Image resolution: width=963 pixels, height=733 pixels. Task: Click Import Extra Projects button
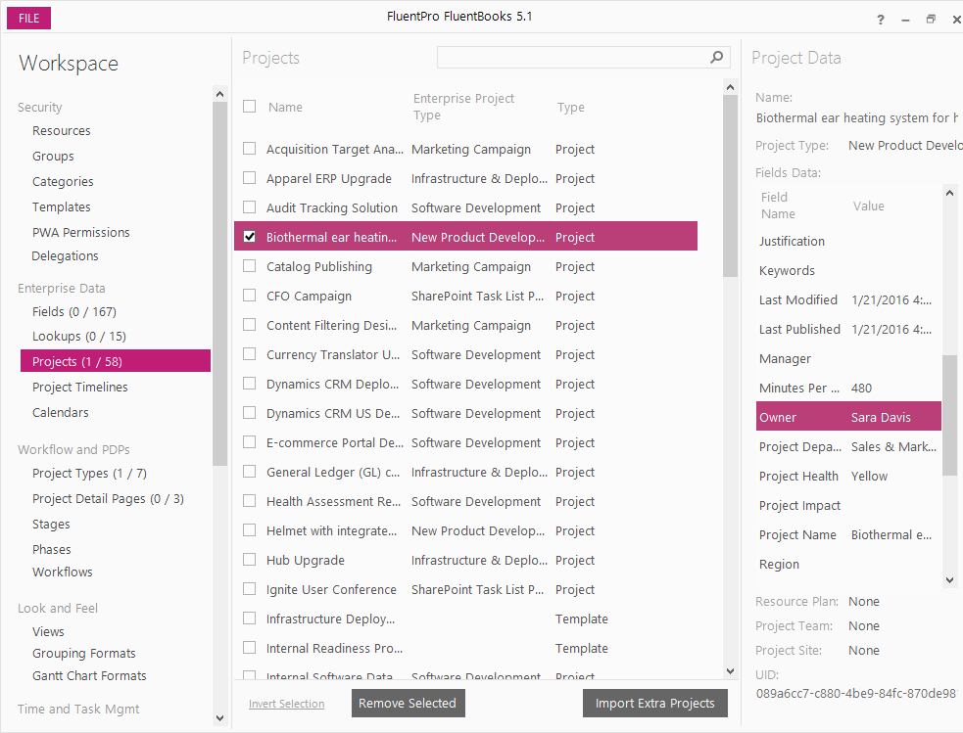coord(654,704)
